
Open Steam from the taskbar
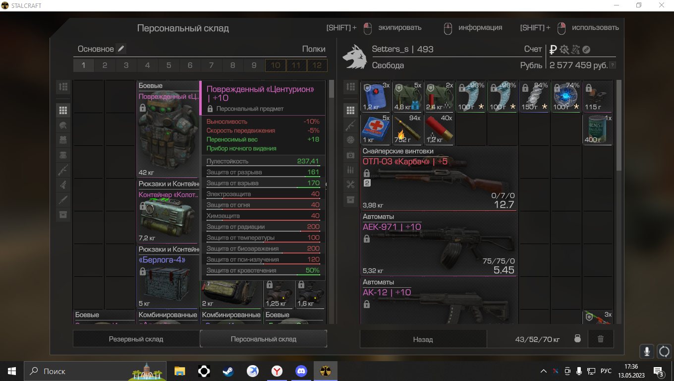(228, 371)
